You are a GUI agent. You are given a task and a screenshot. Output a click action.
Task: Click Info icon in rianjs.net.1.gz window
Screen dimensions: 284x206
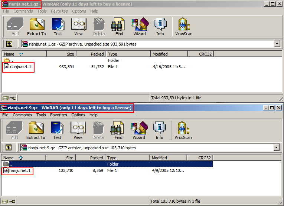(x=160, y=27)
